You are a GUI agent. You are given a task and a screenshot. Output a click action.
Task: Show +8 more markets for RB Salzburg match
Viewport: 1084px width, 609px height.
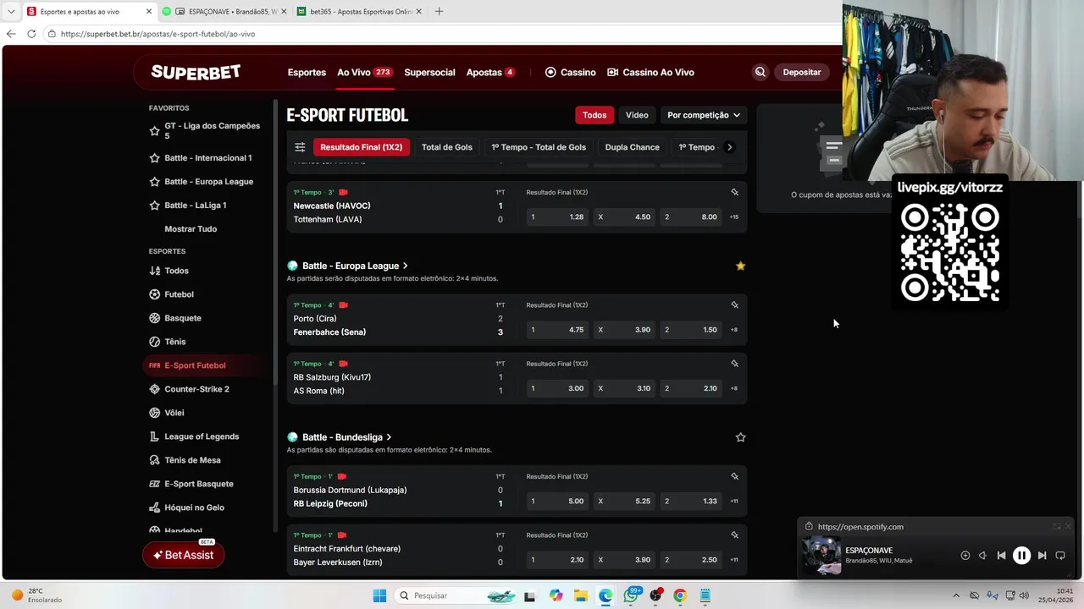tap(733, 389)
